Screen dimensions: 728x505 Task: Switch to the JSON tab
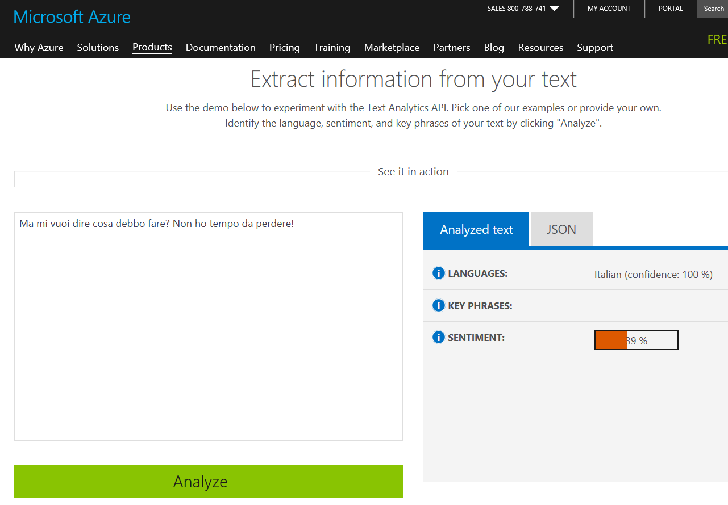(x=561, y=229)
